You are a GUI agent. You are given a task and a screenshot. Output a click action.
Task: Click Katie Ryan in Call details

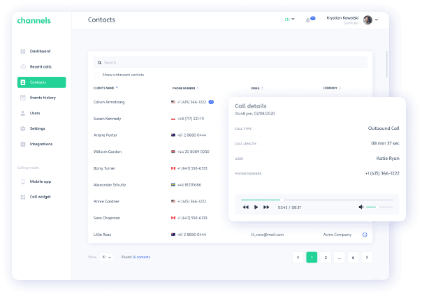[388, 158]
